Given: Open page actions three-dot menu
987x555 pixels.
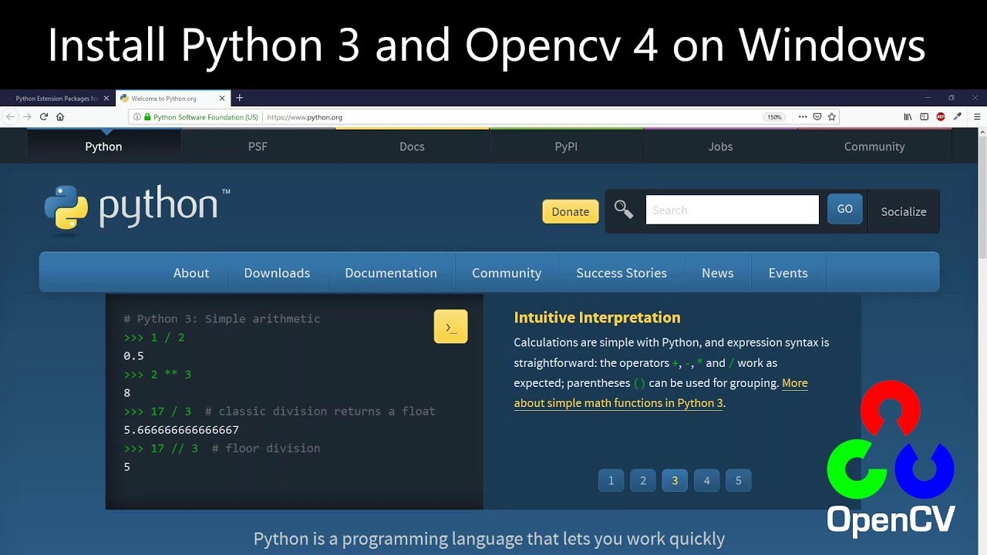Looking at the screenshot, I should pyautogui.click(x=803, y=117).
